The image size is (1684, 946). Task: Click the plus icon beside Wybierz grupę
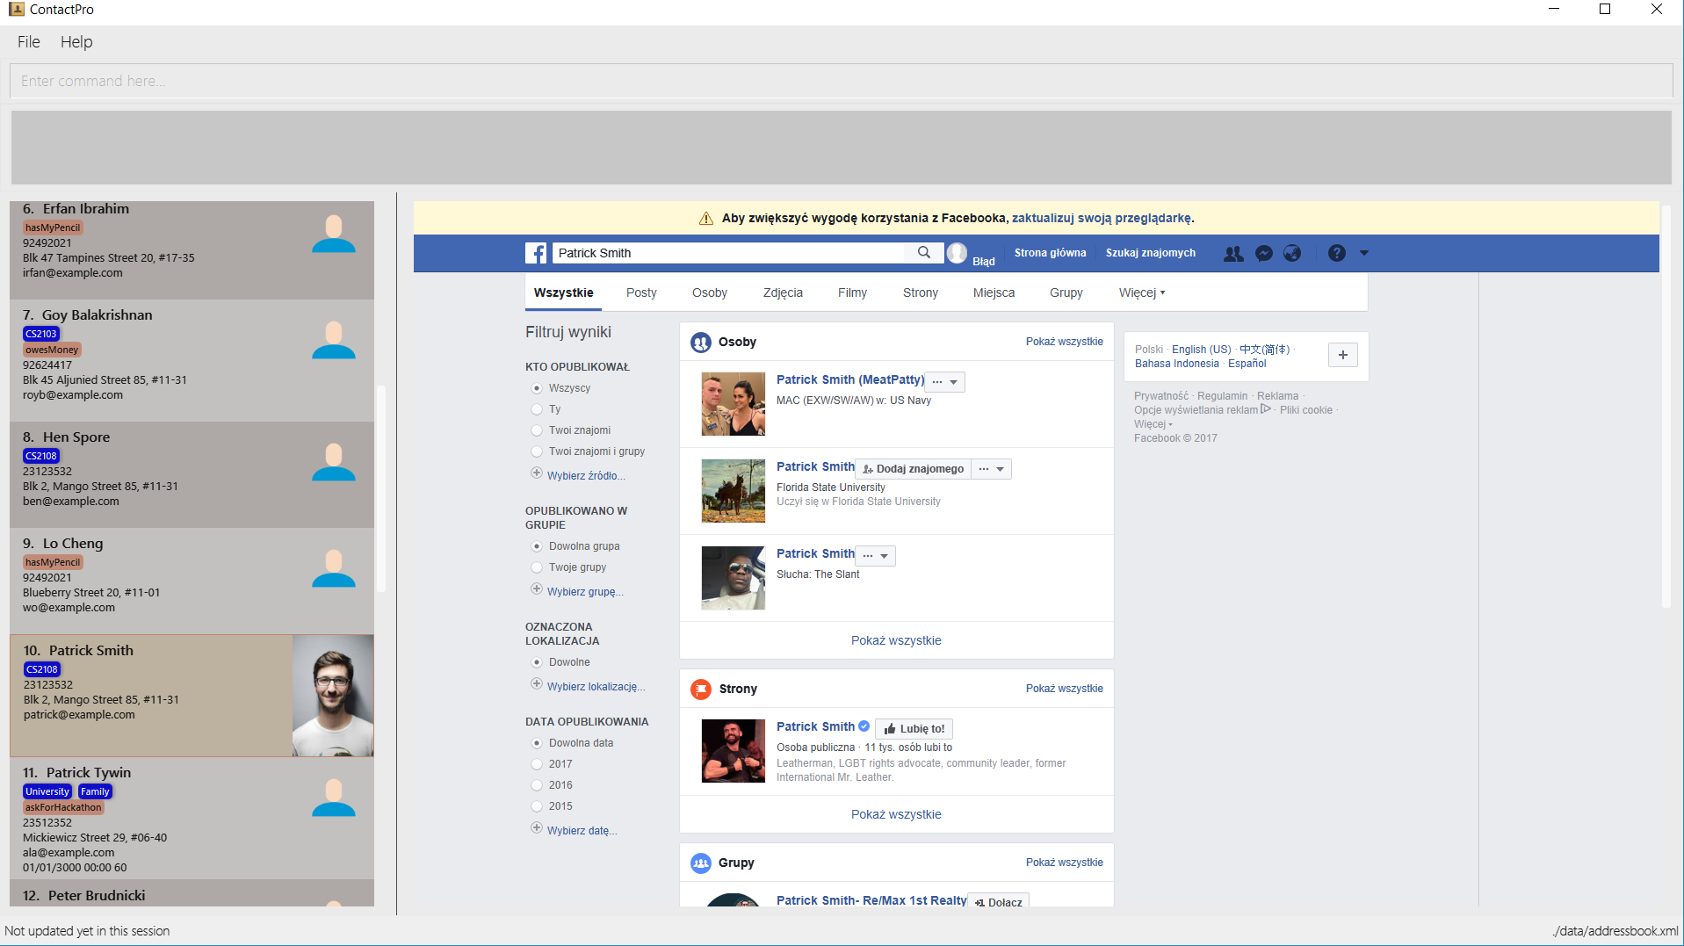(537, 589)
